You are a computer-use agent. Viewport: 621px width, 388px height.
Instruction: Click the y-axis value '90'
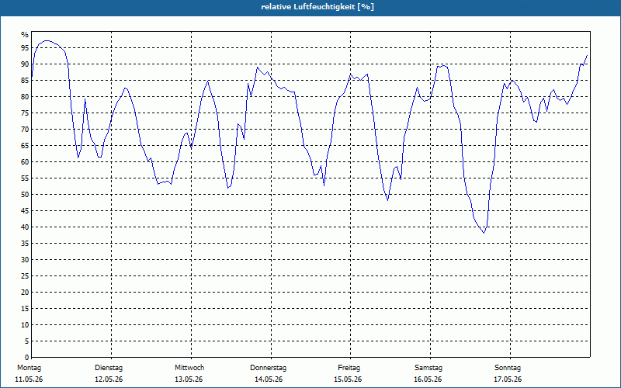tap(25, 64)
